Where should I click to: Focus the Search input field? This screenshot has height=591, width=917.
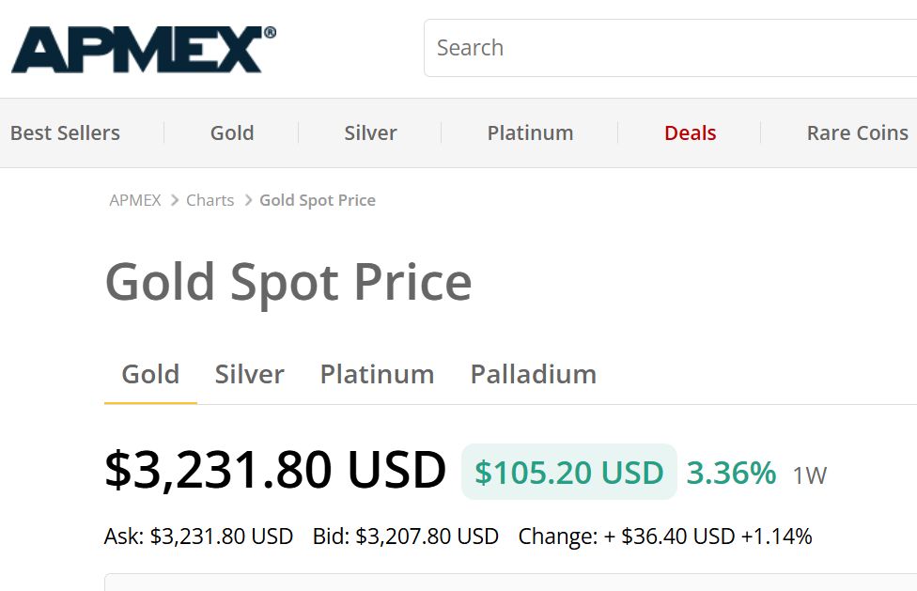click(670, 48)
